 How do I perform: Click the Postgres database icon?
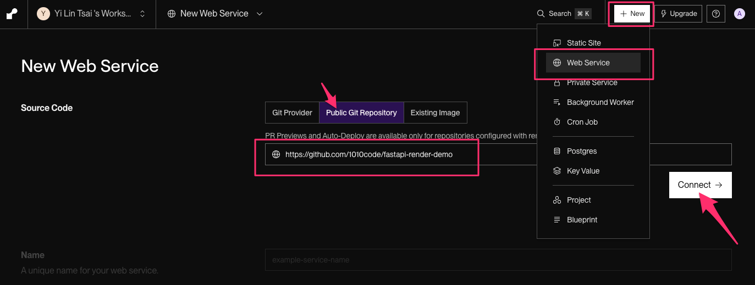pyautogui.click(x=557, y=151)
